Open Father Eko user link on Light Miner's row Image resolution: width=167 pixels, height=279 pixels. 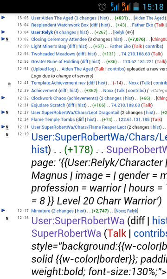[120, 46]
